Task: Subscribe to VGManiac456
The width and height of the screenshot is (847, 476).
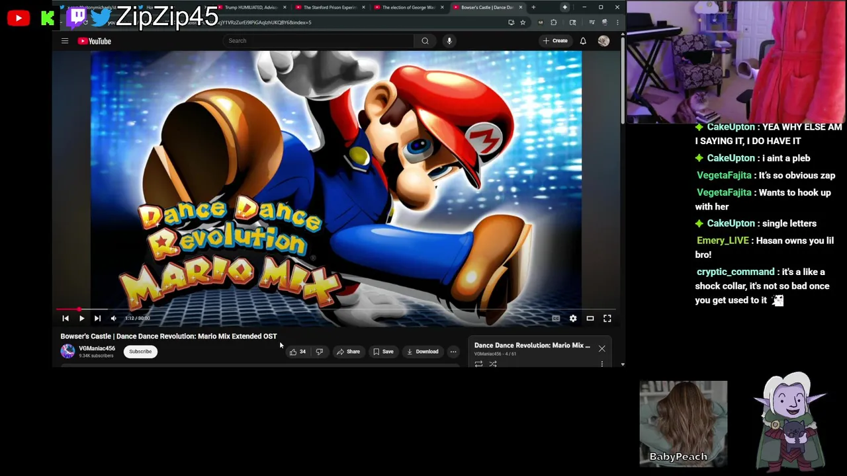Action: (x=140, y=352)
